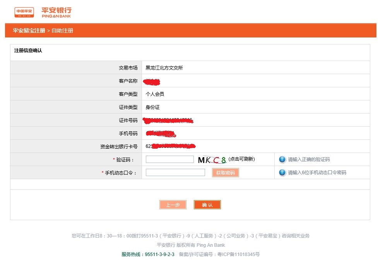Focus the 验证码 input field
This screenshot has height=268, width=378.
[x=170, y=159]
